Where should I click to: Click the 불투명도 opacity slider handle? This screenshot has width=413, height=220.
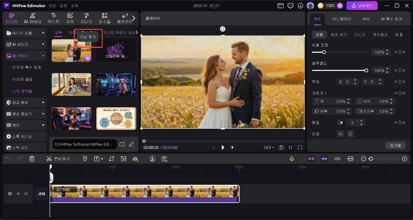click(366, 70)
